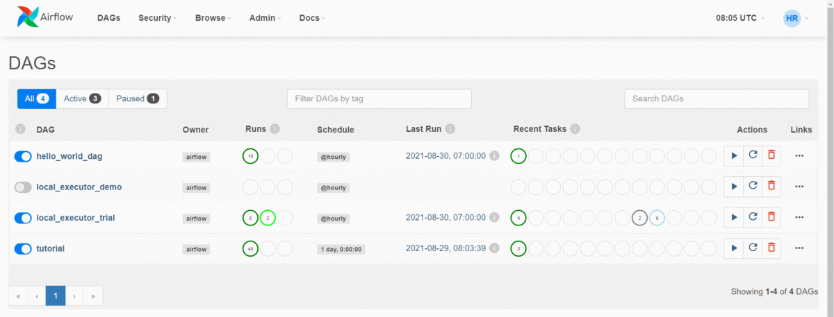Delete the tutorial DAG
Screen dimensions: 834x317
tap(771, 248)
